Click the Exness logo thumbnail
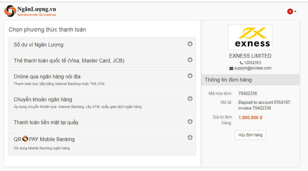The image size is (308, 171). pyautogui.click(x=250, y=37)
